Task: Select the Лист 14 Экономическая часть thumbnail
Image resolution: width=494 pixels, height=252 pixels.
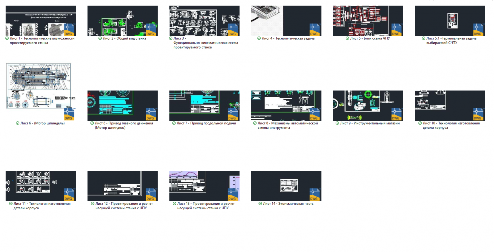Action: point(287,186)
